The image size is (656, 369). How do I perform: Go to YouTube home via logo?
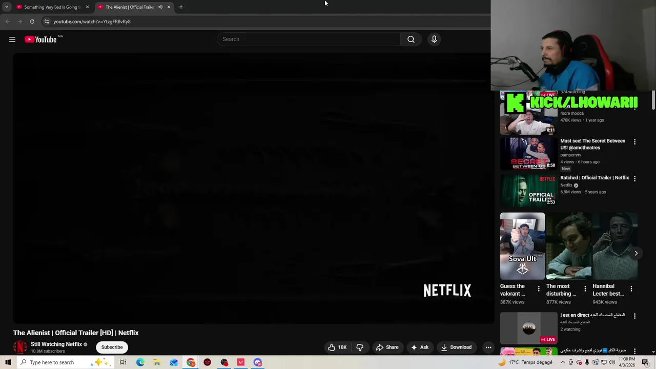(40, 39)
